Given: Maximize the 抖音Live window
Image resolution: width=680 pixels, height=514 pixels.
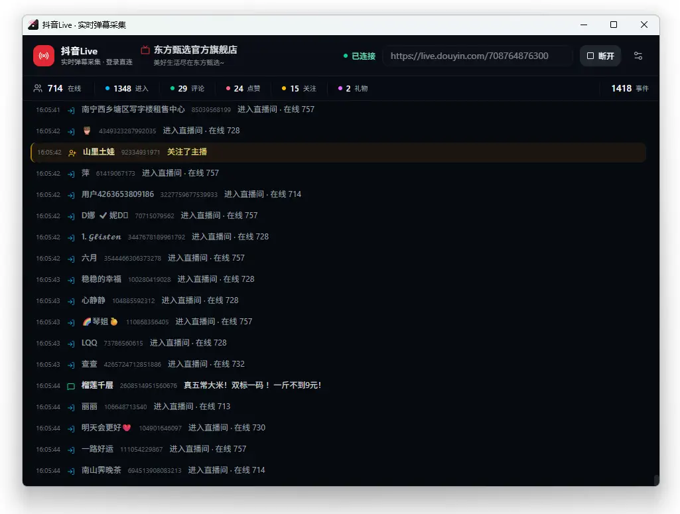Looking at the screenshot, I should [614, 25].
